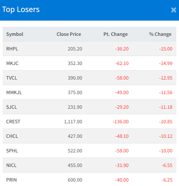Click CREST close price 1,117.00

73,122
